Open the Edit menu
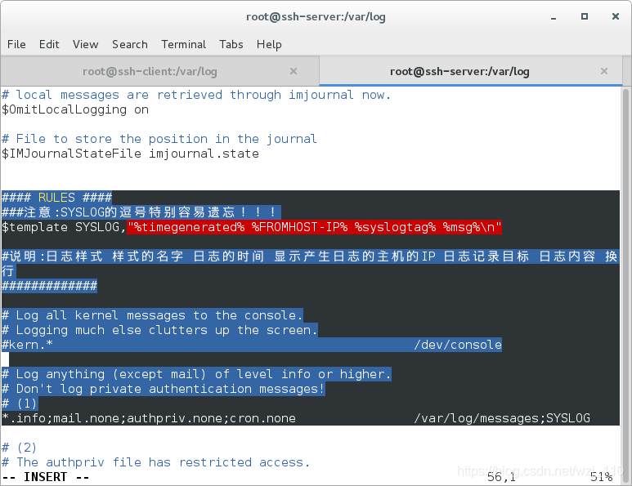The image size is (632, 486). coord(49,44)
